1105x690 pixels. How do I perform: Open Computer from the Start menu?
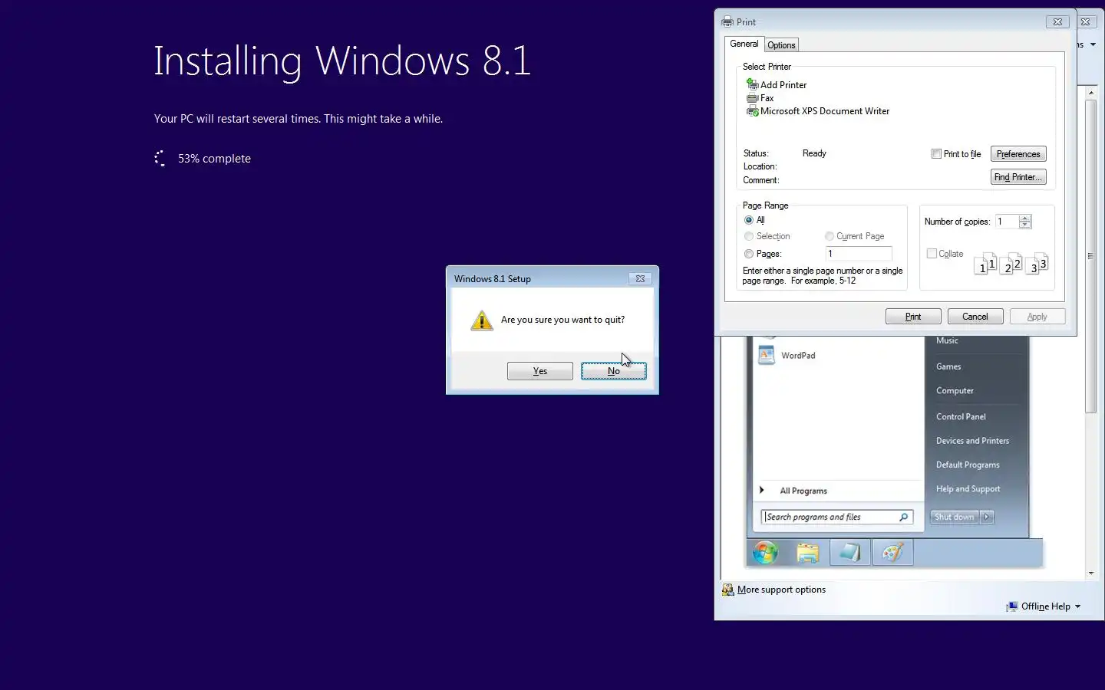(x=955, y=390)
